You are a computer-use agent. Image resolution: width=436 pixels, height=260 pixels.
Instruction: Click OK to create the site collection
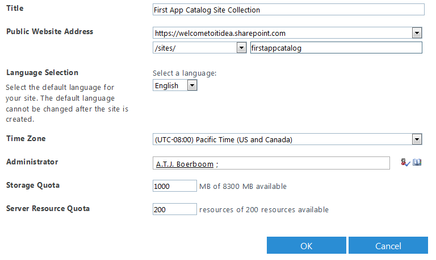(307, 246)
